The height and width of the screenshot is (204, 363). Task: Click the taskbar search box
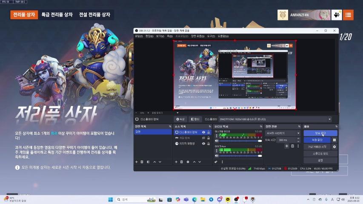135,199
